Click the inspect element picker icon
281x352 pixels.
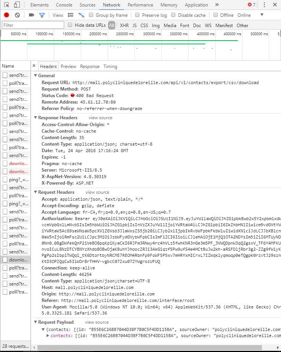tap(6, 5)
